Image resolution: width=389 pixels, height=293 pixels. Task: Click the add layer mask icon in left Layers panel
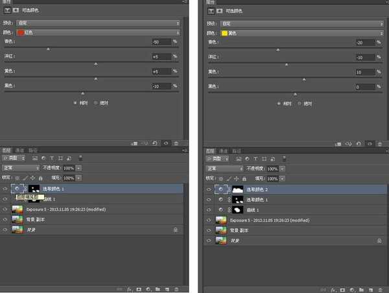[138, 288]
